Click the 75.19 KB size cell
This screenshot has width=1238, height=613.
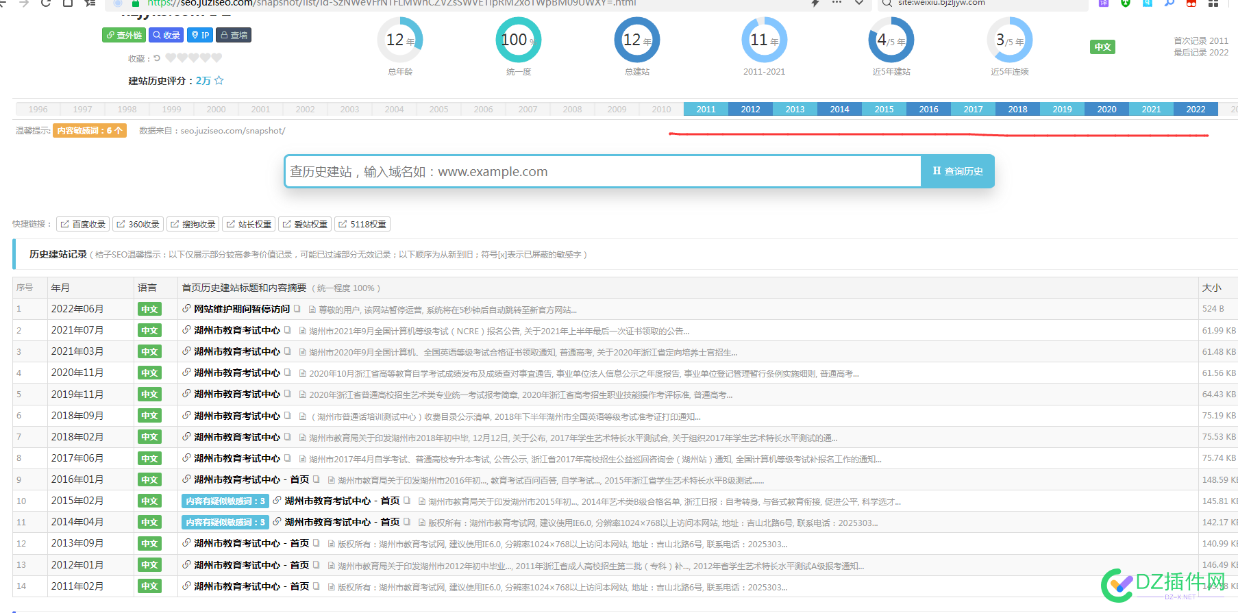[x=1219, y=416]
